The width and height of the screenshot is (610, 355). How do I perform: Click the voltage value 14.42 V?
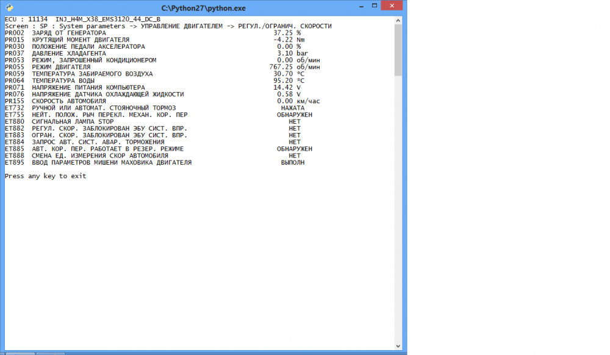click(x=287, y=87)
